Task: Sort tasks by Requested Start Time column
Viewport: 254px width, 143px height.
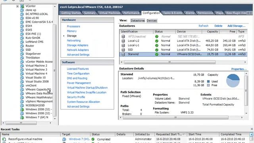Action: click(171, 134)
